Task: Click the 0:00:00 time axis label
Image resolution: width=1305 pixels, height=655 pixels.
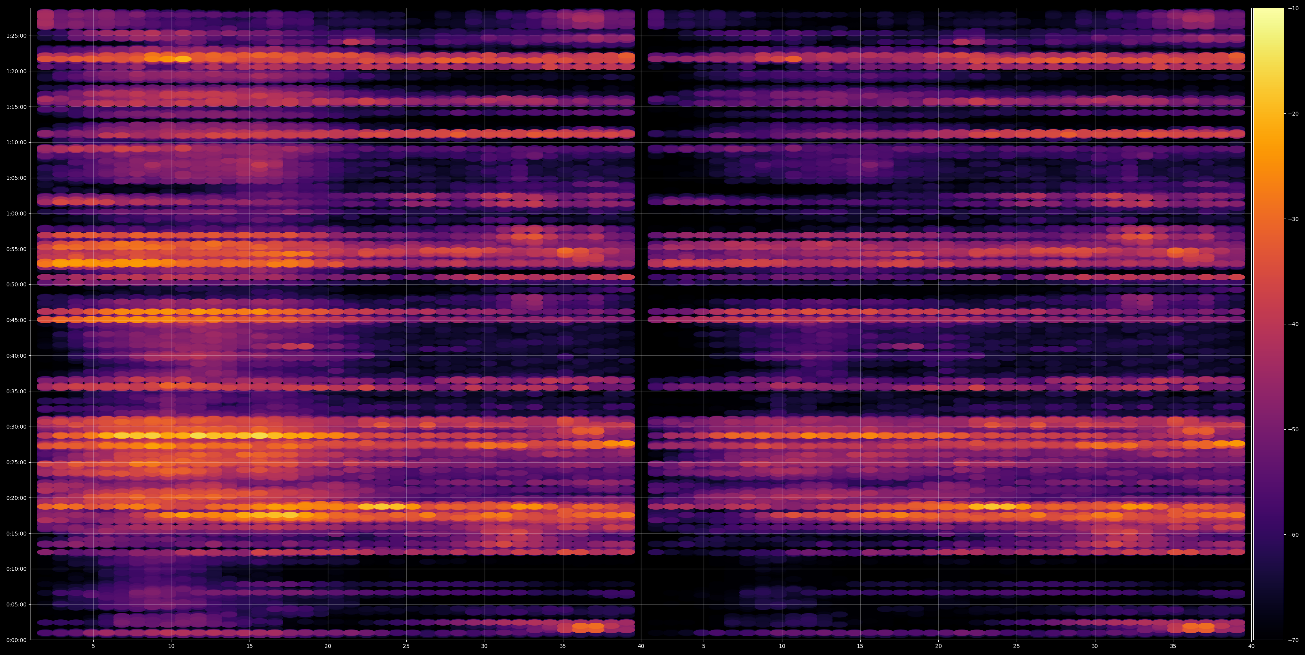Action: tap(16, 640)
